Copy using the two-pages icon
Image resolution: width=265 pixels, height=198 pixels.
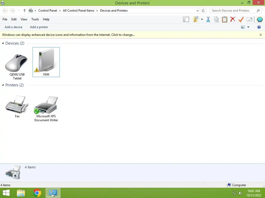pos(216,19)
